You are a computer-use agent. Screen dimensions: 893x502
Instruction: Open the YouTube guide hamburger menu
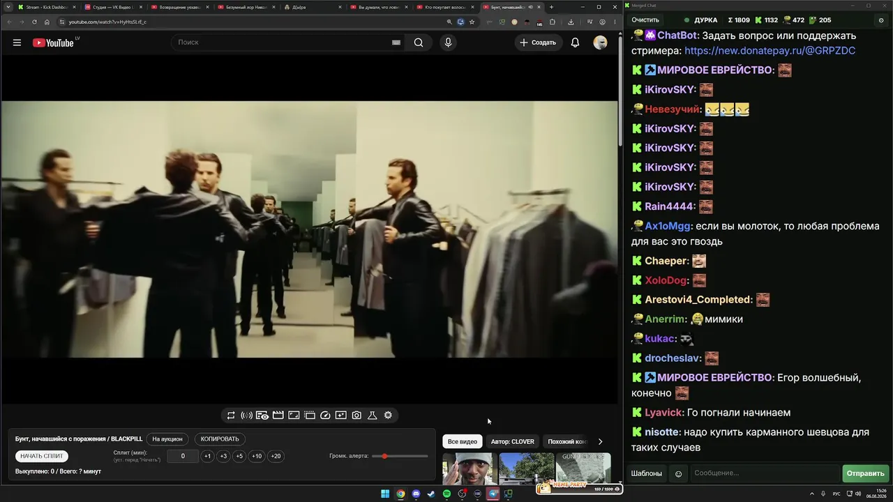click(x=17, y=43)
